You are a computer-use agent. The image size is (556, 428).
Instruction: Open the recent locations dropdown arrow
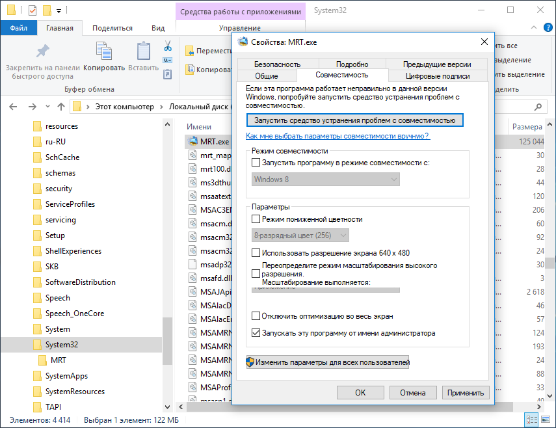[x=47, y=107]
